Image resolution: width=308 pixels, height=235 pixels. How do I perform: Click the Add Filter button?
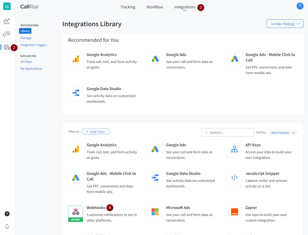click(x=96, y=132)
